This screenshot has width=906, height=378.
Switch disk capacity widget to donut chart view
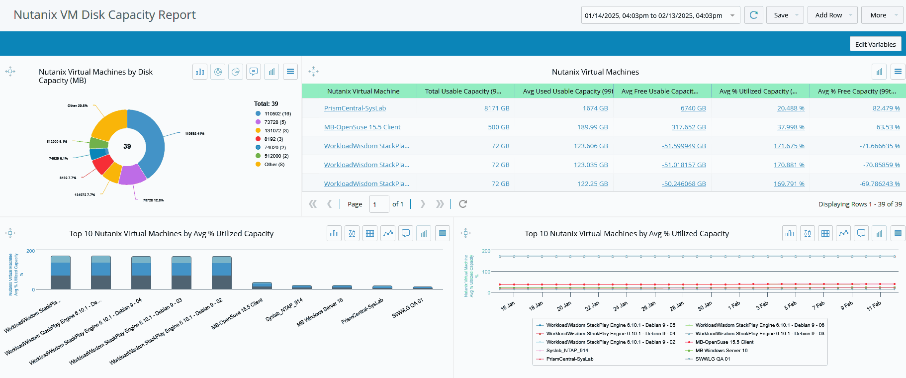218,72
